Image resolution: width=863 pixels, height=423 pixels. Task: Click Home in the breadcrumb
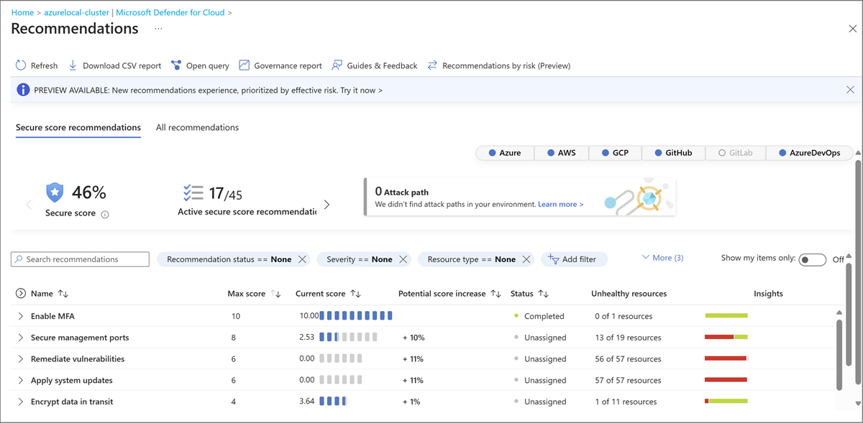coord(22,13)
